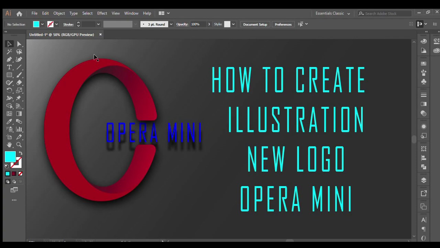Screen dimensions: 440x248
Task: Select the Symbol Sprayer tool
Action: point(9,130)
